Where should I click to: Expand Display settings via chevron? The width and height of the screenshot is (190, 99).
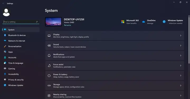pos(180,36)
